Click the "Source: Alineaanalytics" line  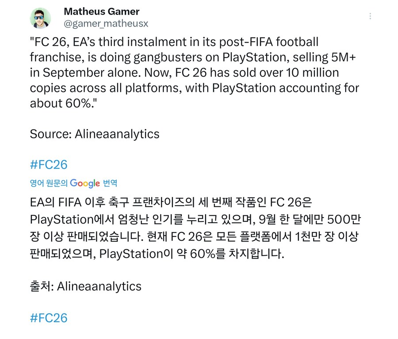[95, 133]
